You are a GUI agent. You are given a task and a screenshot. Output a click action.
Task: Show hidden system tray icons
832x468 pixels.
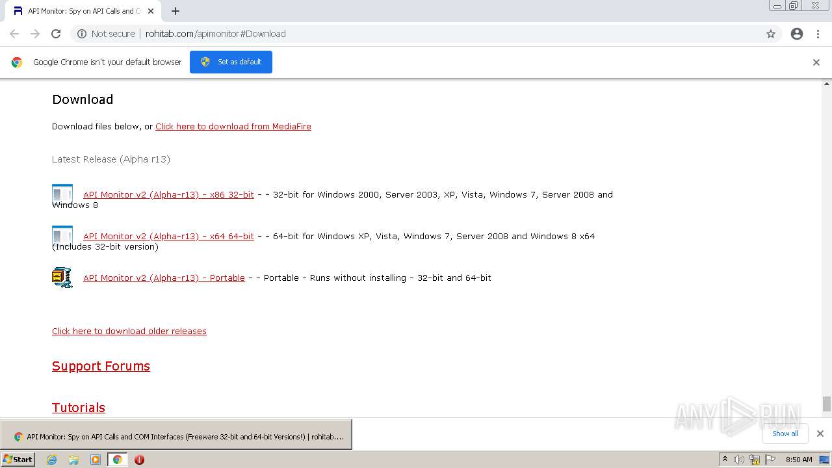[725, 460]
